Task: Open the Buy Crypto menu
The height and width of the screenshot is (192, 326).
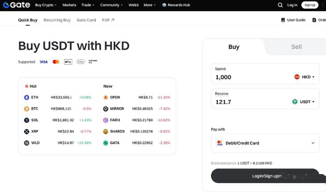Action: (46, 5)
